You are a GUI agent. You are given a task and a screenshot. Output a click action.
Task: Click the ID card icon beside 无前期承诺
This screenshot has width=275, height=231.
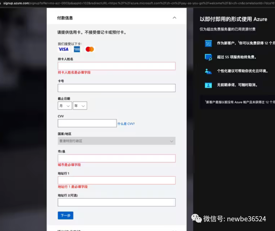pos(208,85)
